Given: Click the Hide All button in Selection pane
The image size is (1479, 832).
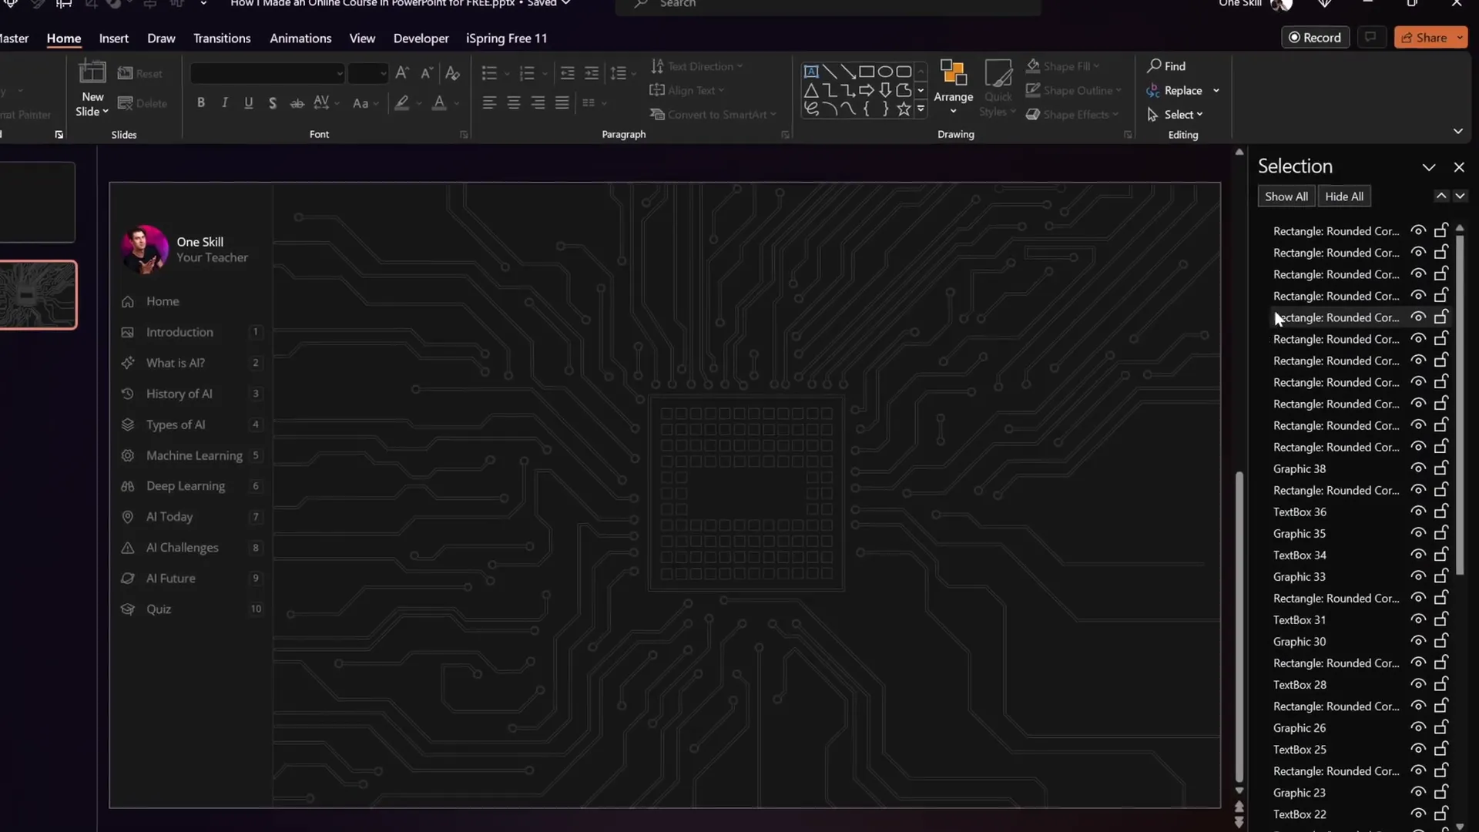Looking at the screenshot, I should click(1345, 196).
